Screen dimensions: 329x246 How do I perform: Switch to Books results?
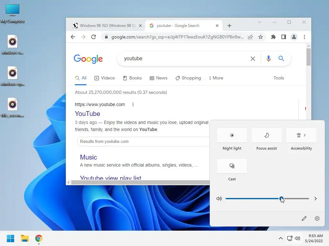point(132,78)
